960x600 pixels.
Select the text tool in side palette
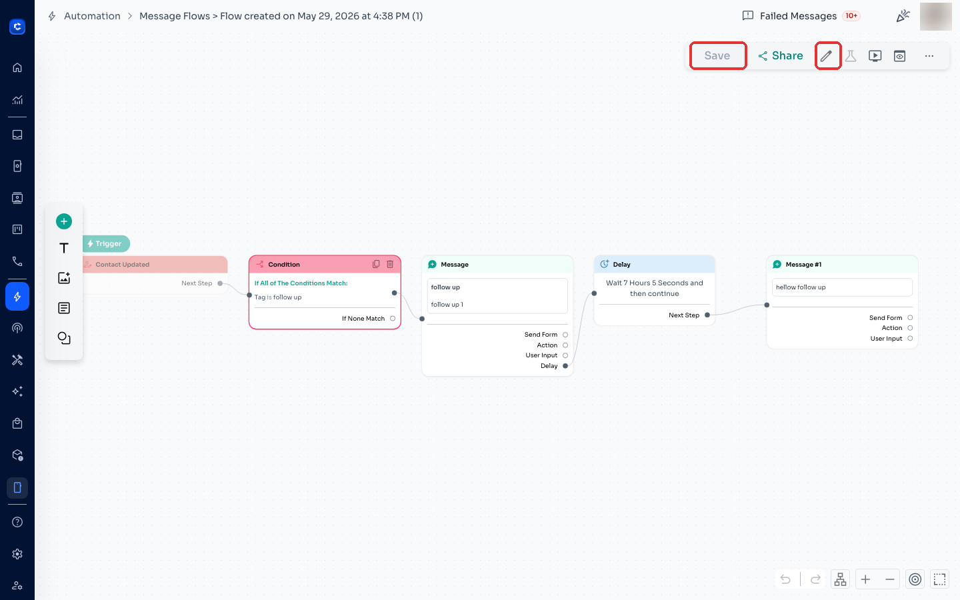pos(64,248)
